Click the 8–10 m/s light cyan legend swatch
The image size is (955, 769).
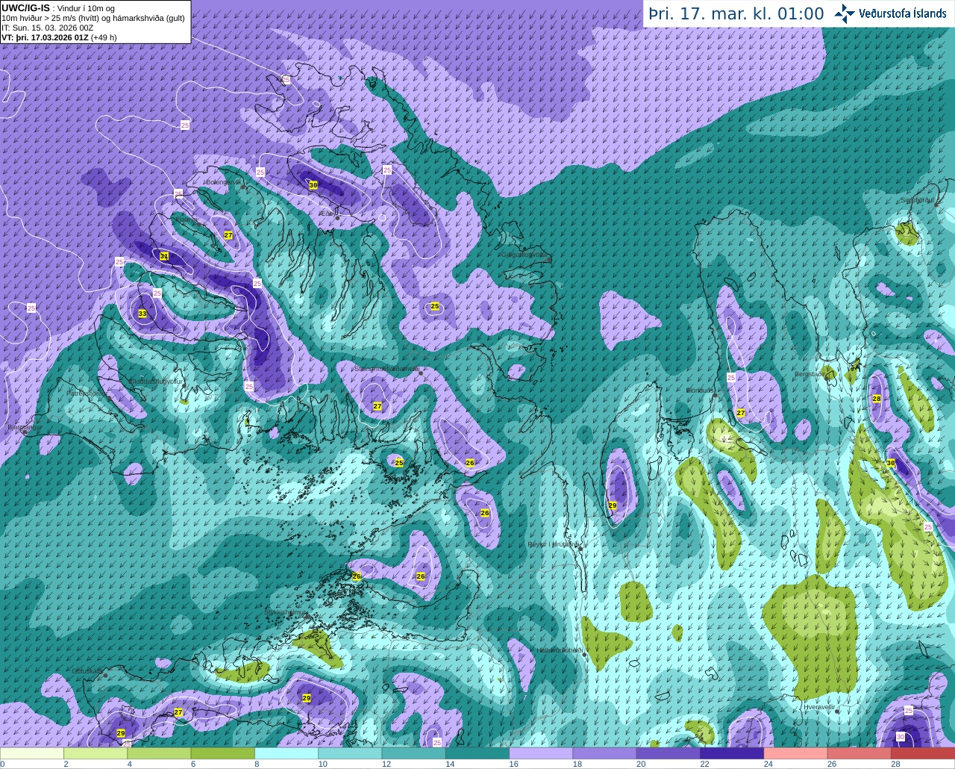click(x=286, y=753)
